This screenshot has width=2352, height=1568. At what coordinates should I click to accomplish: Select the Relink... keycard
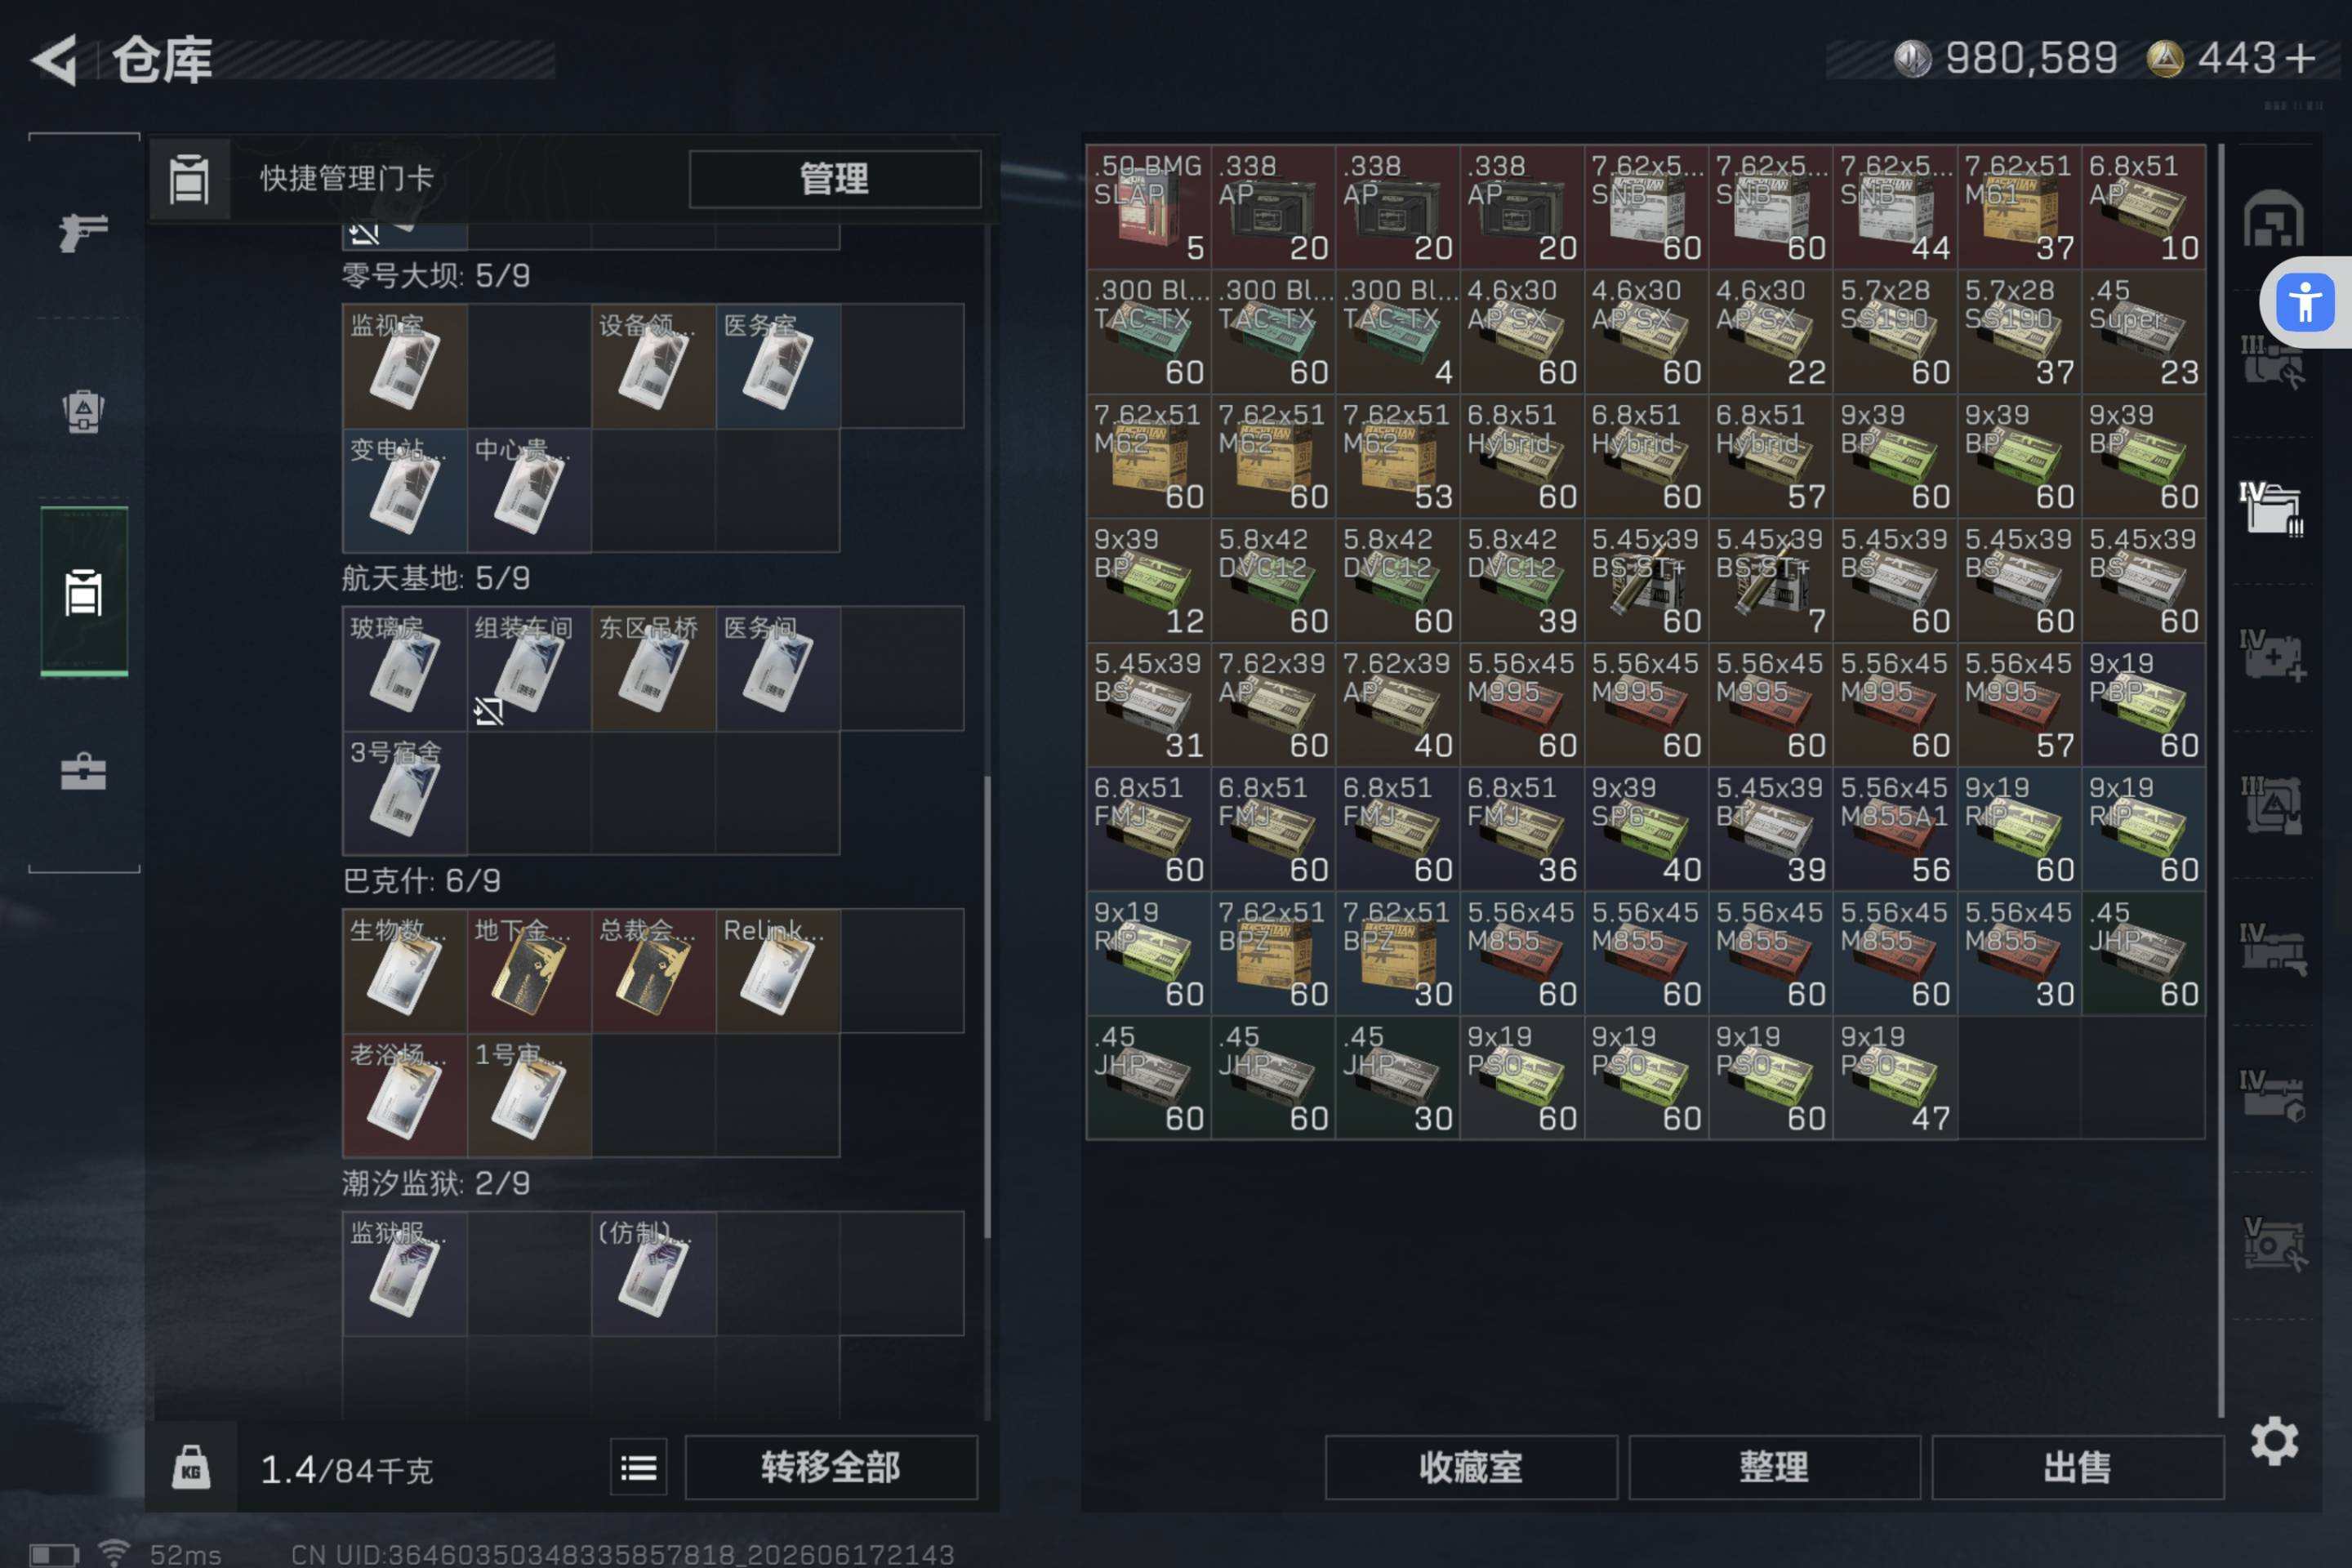(778, 971)
